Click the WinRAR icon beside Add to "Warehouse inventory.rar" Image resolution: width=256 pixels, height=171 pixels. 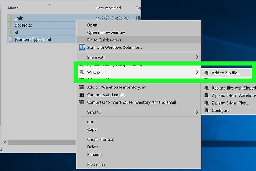82,87
